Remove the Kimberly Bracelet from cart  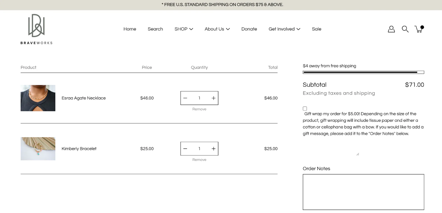[x=199, y=160]
